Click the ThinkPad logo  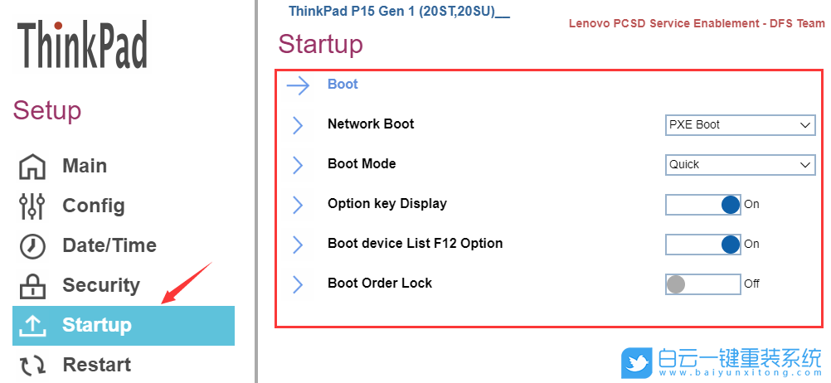(82, 45)
